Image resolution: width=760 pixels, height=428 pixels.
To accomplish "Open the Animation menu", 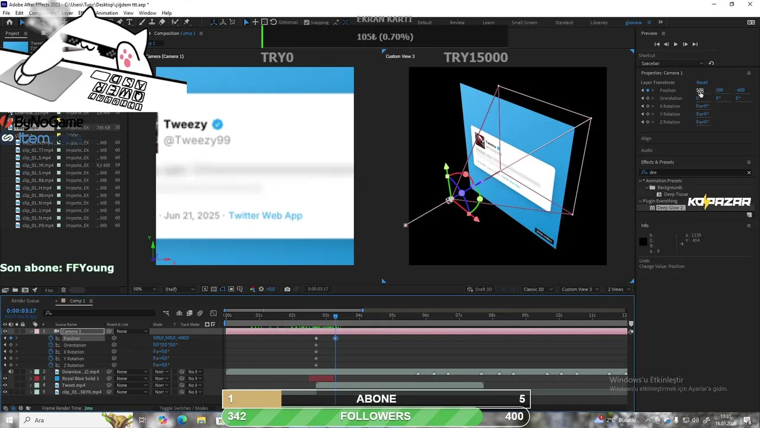I will click(x=107, y=13).
